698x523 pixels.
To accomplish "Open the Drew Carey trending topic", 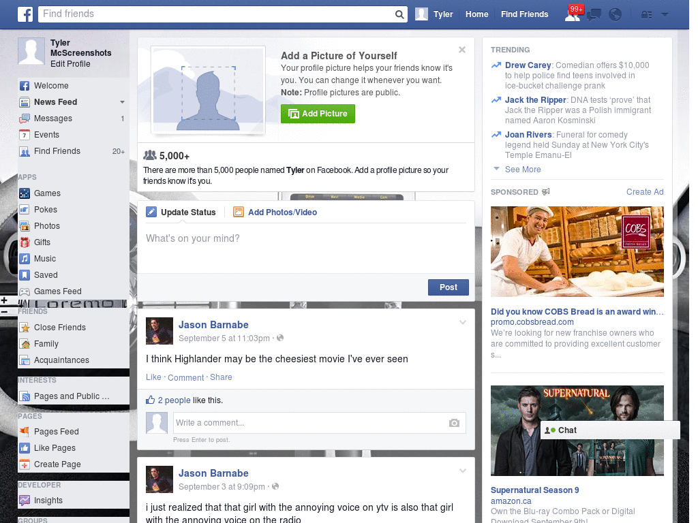I will point(528,65).
